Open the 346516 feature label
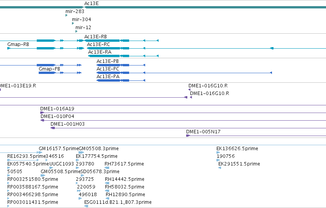This screenshot has width=326, height=208. (55, 156)
